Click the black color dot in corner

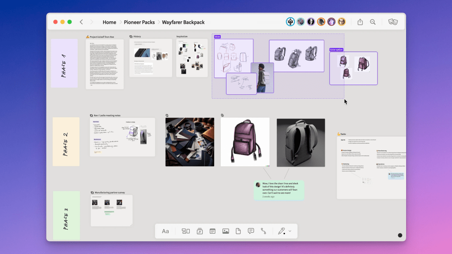(x=400, y=236)
